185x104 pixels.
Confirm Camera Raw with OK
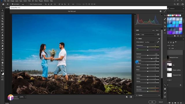pyautogui.click(x=152, y=102)
